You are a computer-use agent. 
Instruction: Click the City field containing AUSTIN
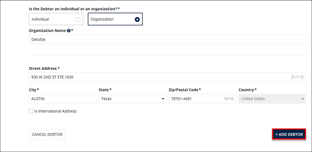pyautogui.click(x=62, y=99)
